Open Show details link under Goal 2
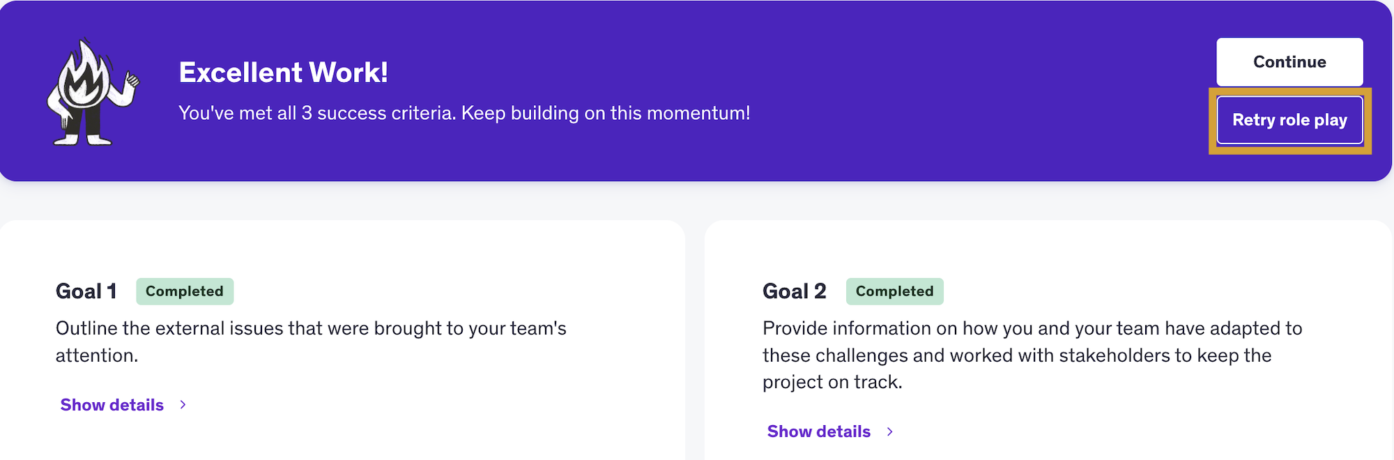The width and height of the screenshot is (1394, 460). (x=818, y=431)
